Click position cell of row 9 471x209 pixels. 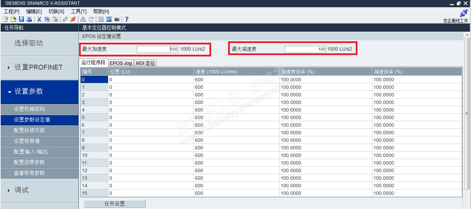151,148
